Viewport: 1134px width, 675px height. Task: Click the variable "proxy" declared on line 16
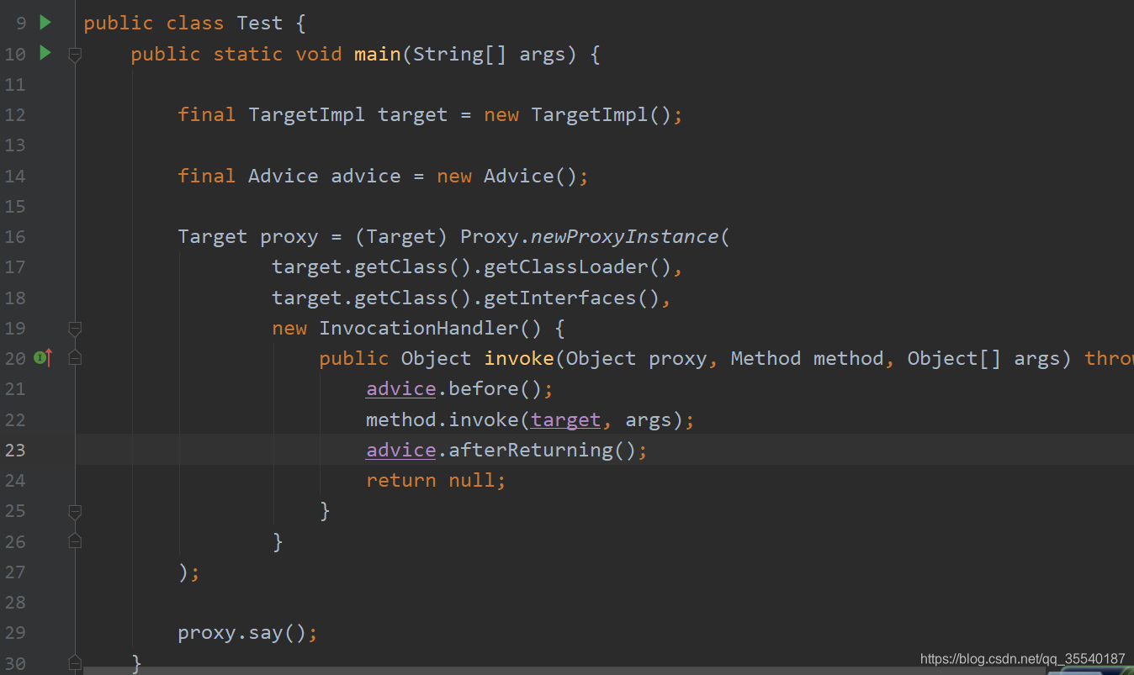tap(289, 237)
